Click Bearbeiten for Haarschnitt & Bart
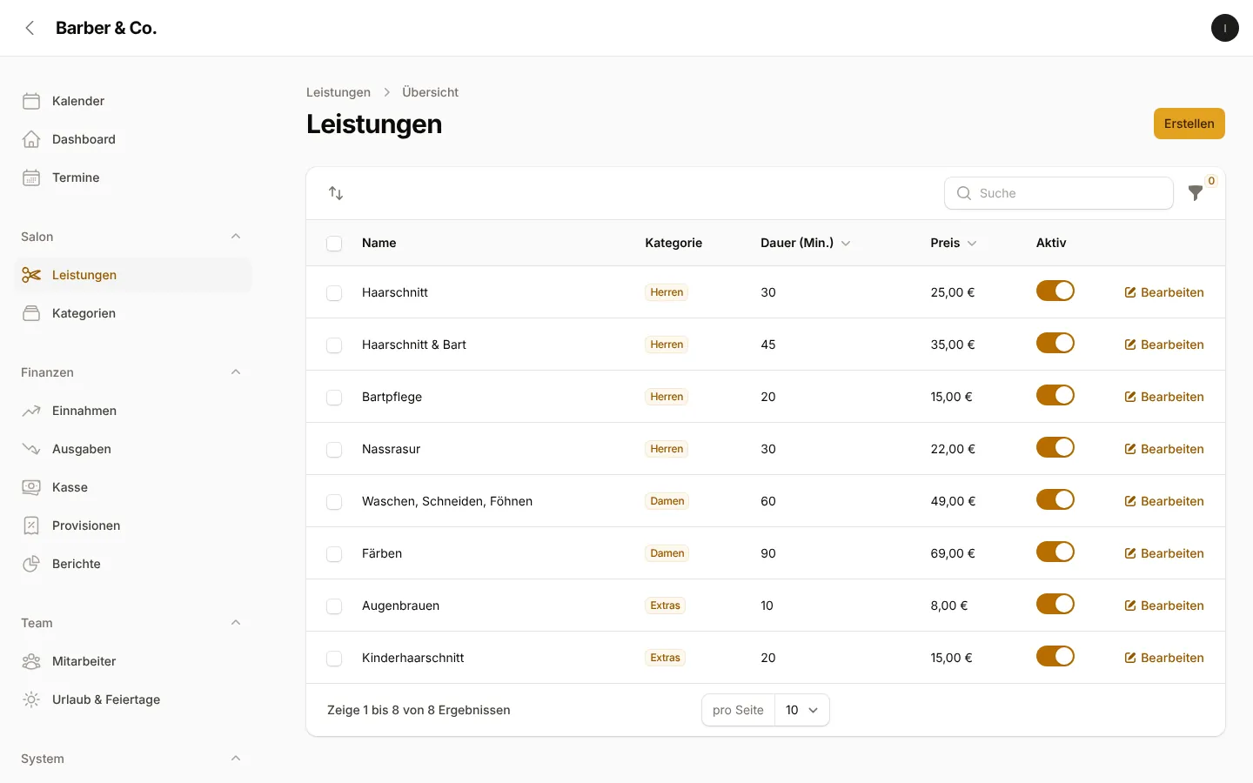The height and width of the screenshot is (783, 1253). [x=1164, y=345]
